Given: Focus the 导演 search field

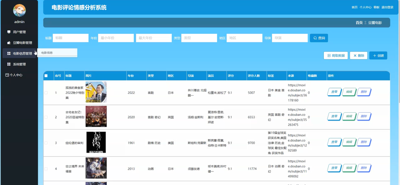Looking at the screenshot, I should pyautogui.click(x=290, y=38).
